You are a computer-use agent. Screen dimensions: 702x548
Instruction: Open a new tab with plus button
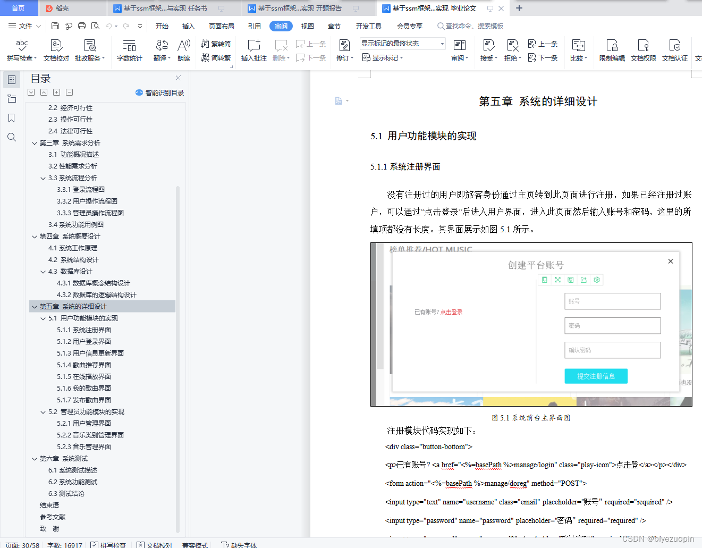(x=519, y=8)
